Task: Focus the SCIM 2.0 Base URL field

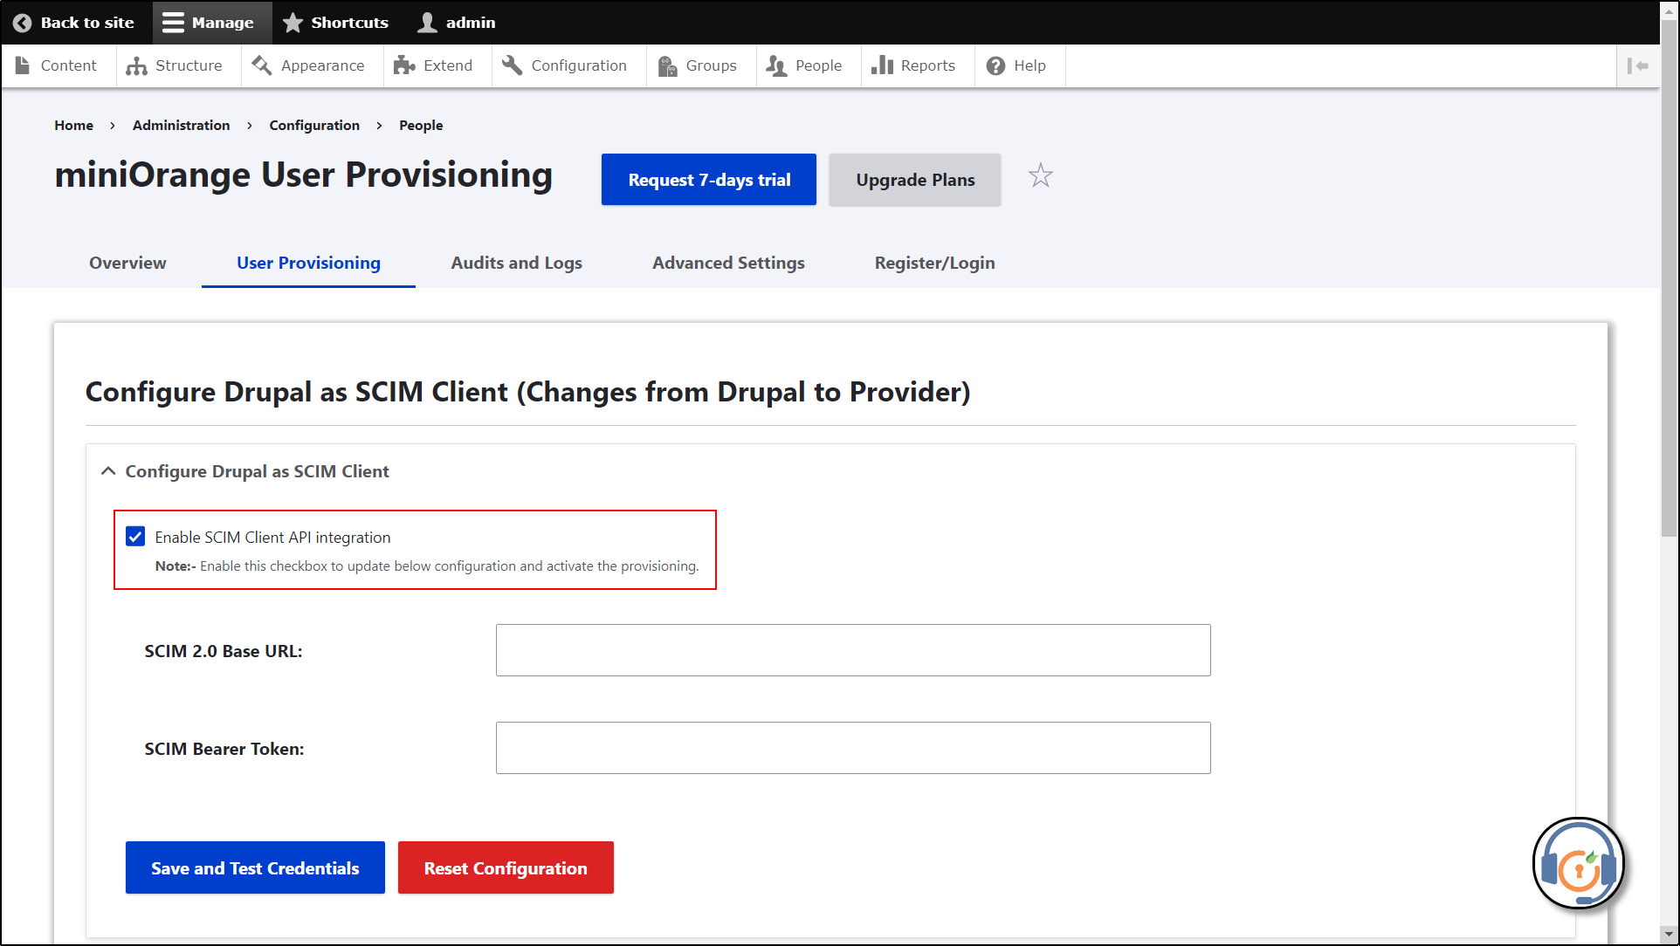Action: point(853,650)
